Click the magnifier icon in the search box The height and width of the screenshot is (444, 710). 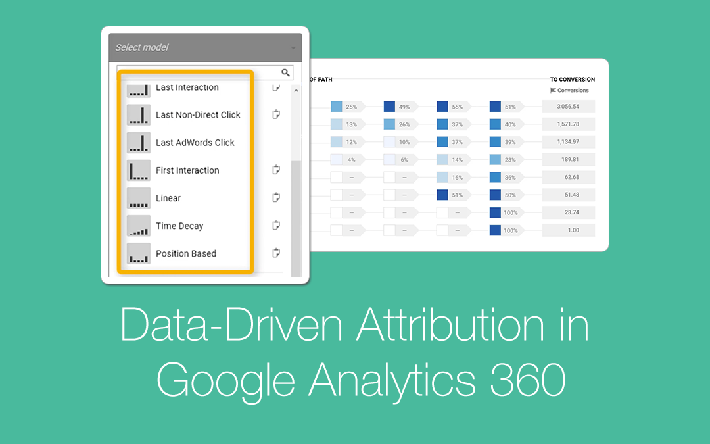pyautogui.click(x=285, y=73)
